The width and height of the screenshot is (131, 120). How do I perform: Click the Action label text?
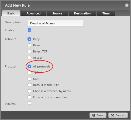tap(9, 39)
